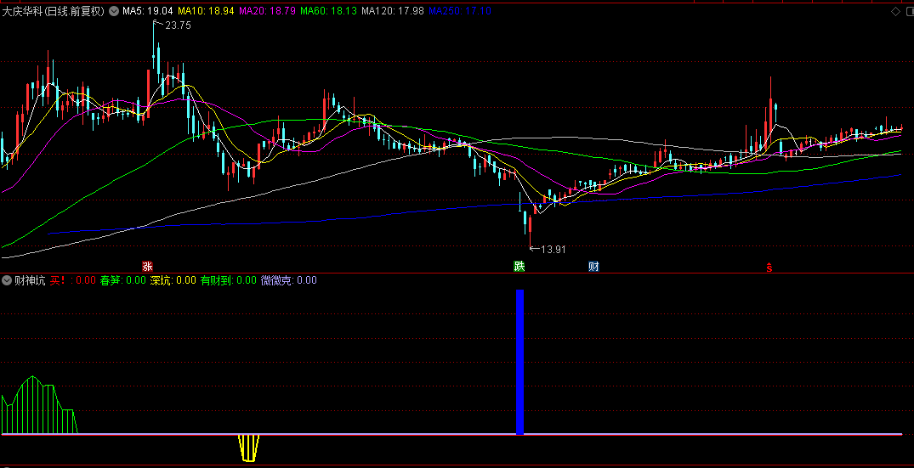Click the 春笋: 0.00 indicator value
914x468 pixels.
(x=123, y=280)
